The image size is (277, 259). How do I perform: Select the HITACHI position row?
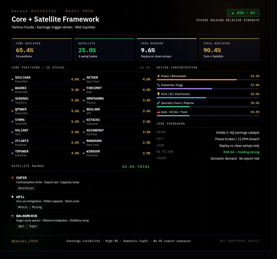coord(117,122)
